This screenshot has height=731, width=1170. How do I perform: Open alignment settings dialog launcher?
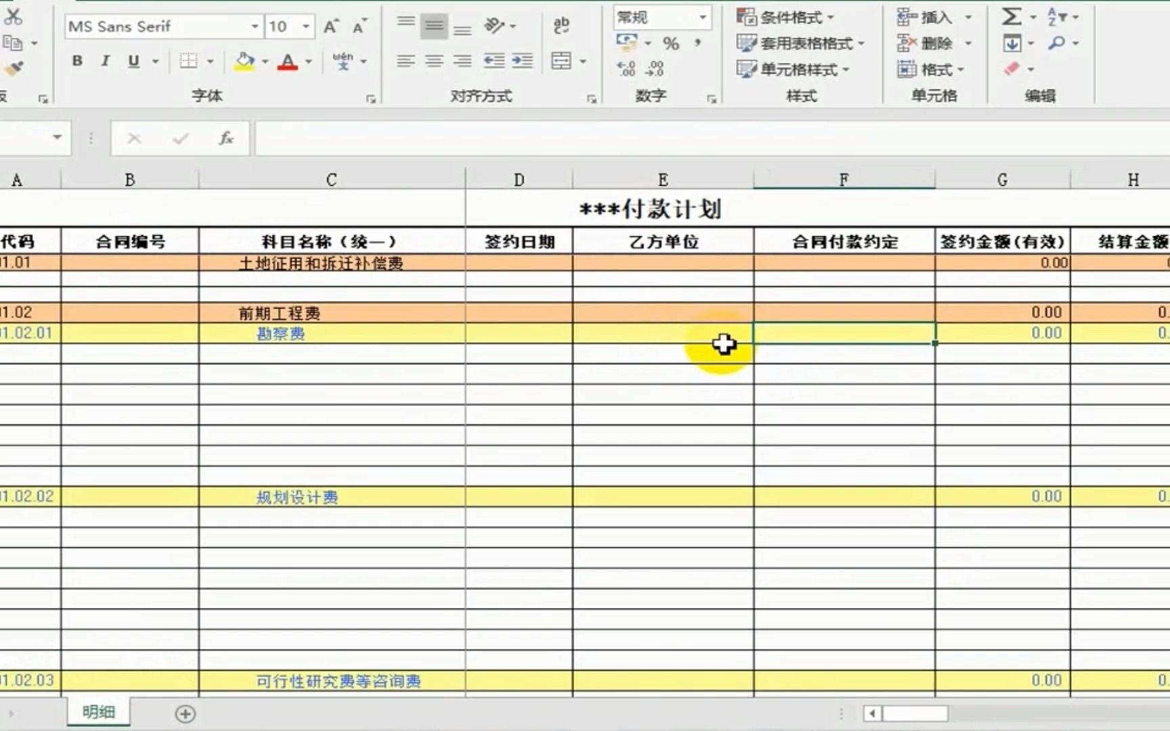(592, 99)
